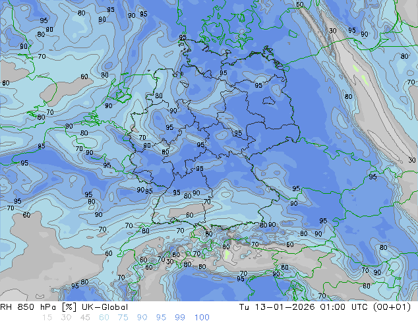
Task: Select the legend value 30
Action: (66, 318)
